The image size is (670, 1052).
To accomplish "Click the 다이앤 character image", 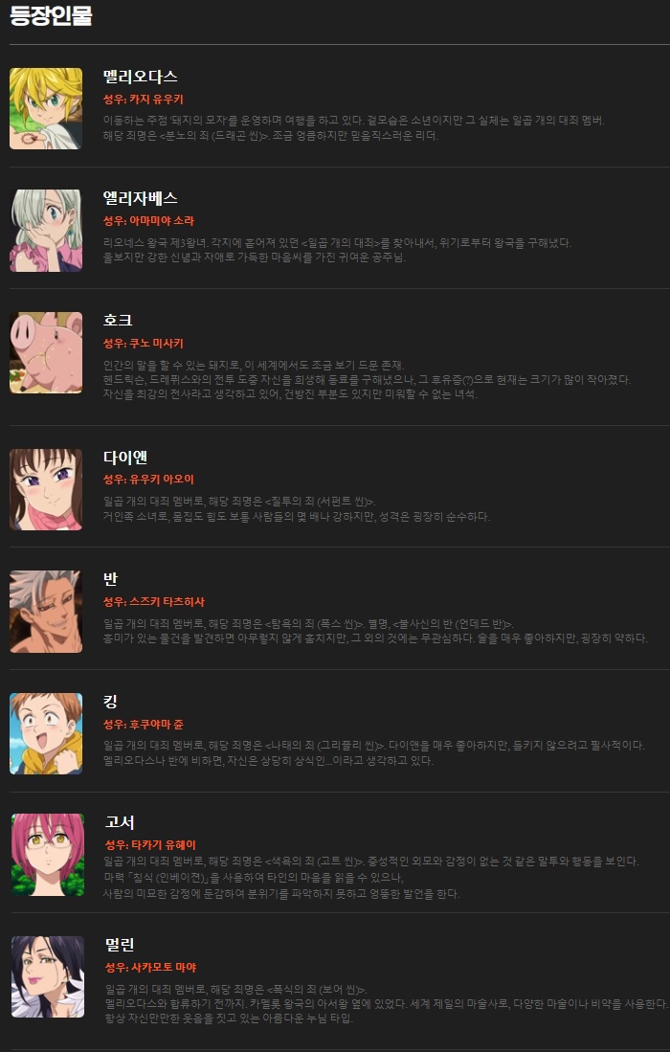I will [x=46, y=489].
